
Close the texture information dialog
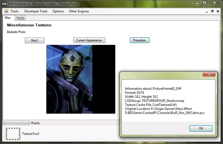pyautogui.click(x=209, y=74)
